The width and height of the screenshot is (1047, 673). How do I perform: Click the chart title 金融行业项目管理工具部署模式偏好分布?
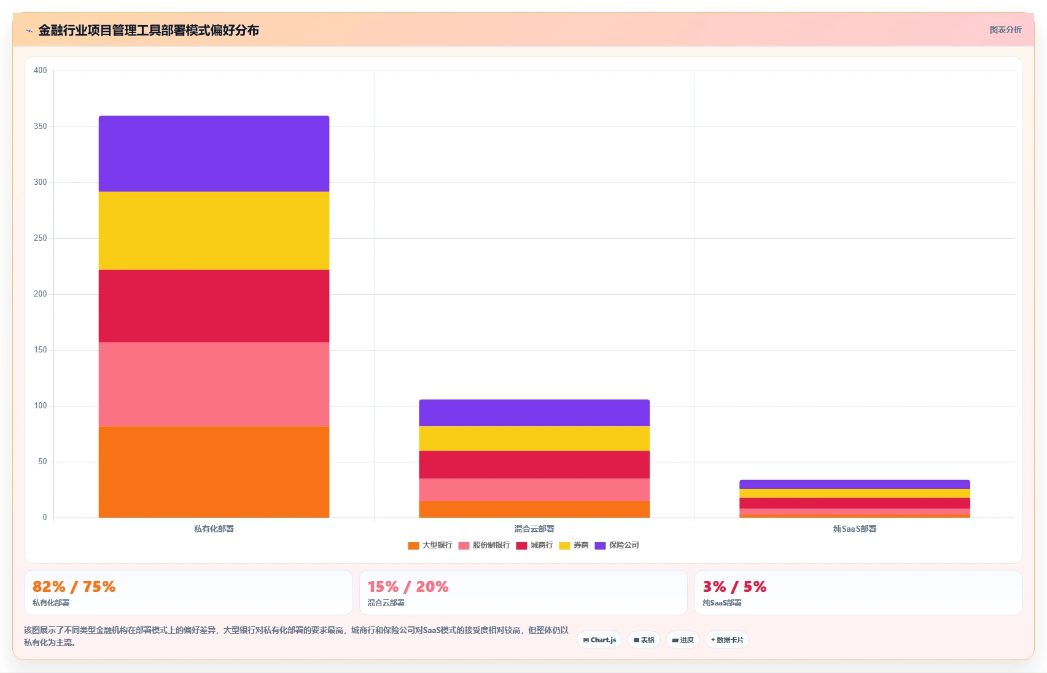coord(149,30)
